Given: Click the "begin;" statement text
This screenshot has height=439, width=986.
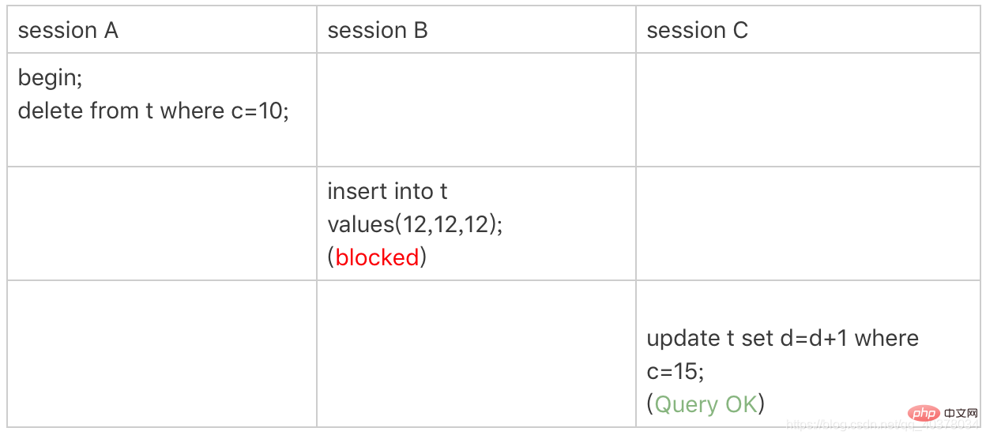Looking at the screenshot, I should (50, 77).
